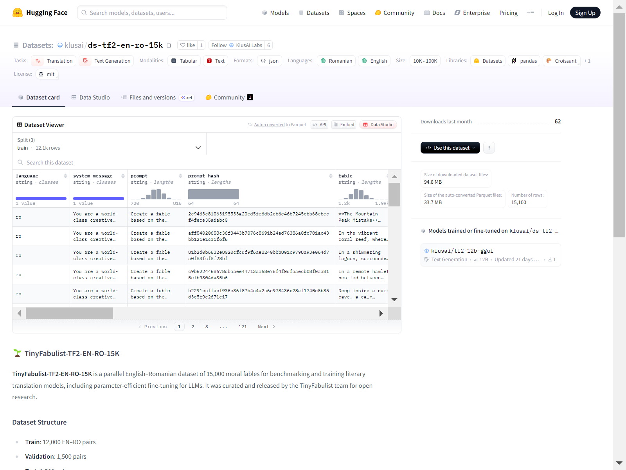Image resolution: width=626 pixels, height=470 pixels.
Task: Jump to page 121 of dataset
Action: click(243, 327)
